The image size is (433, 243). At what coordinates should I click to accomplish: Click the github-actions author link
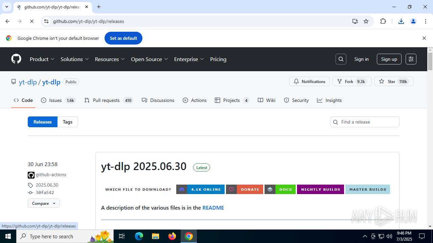coord(51,175)
